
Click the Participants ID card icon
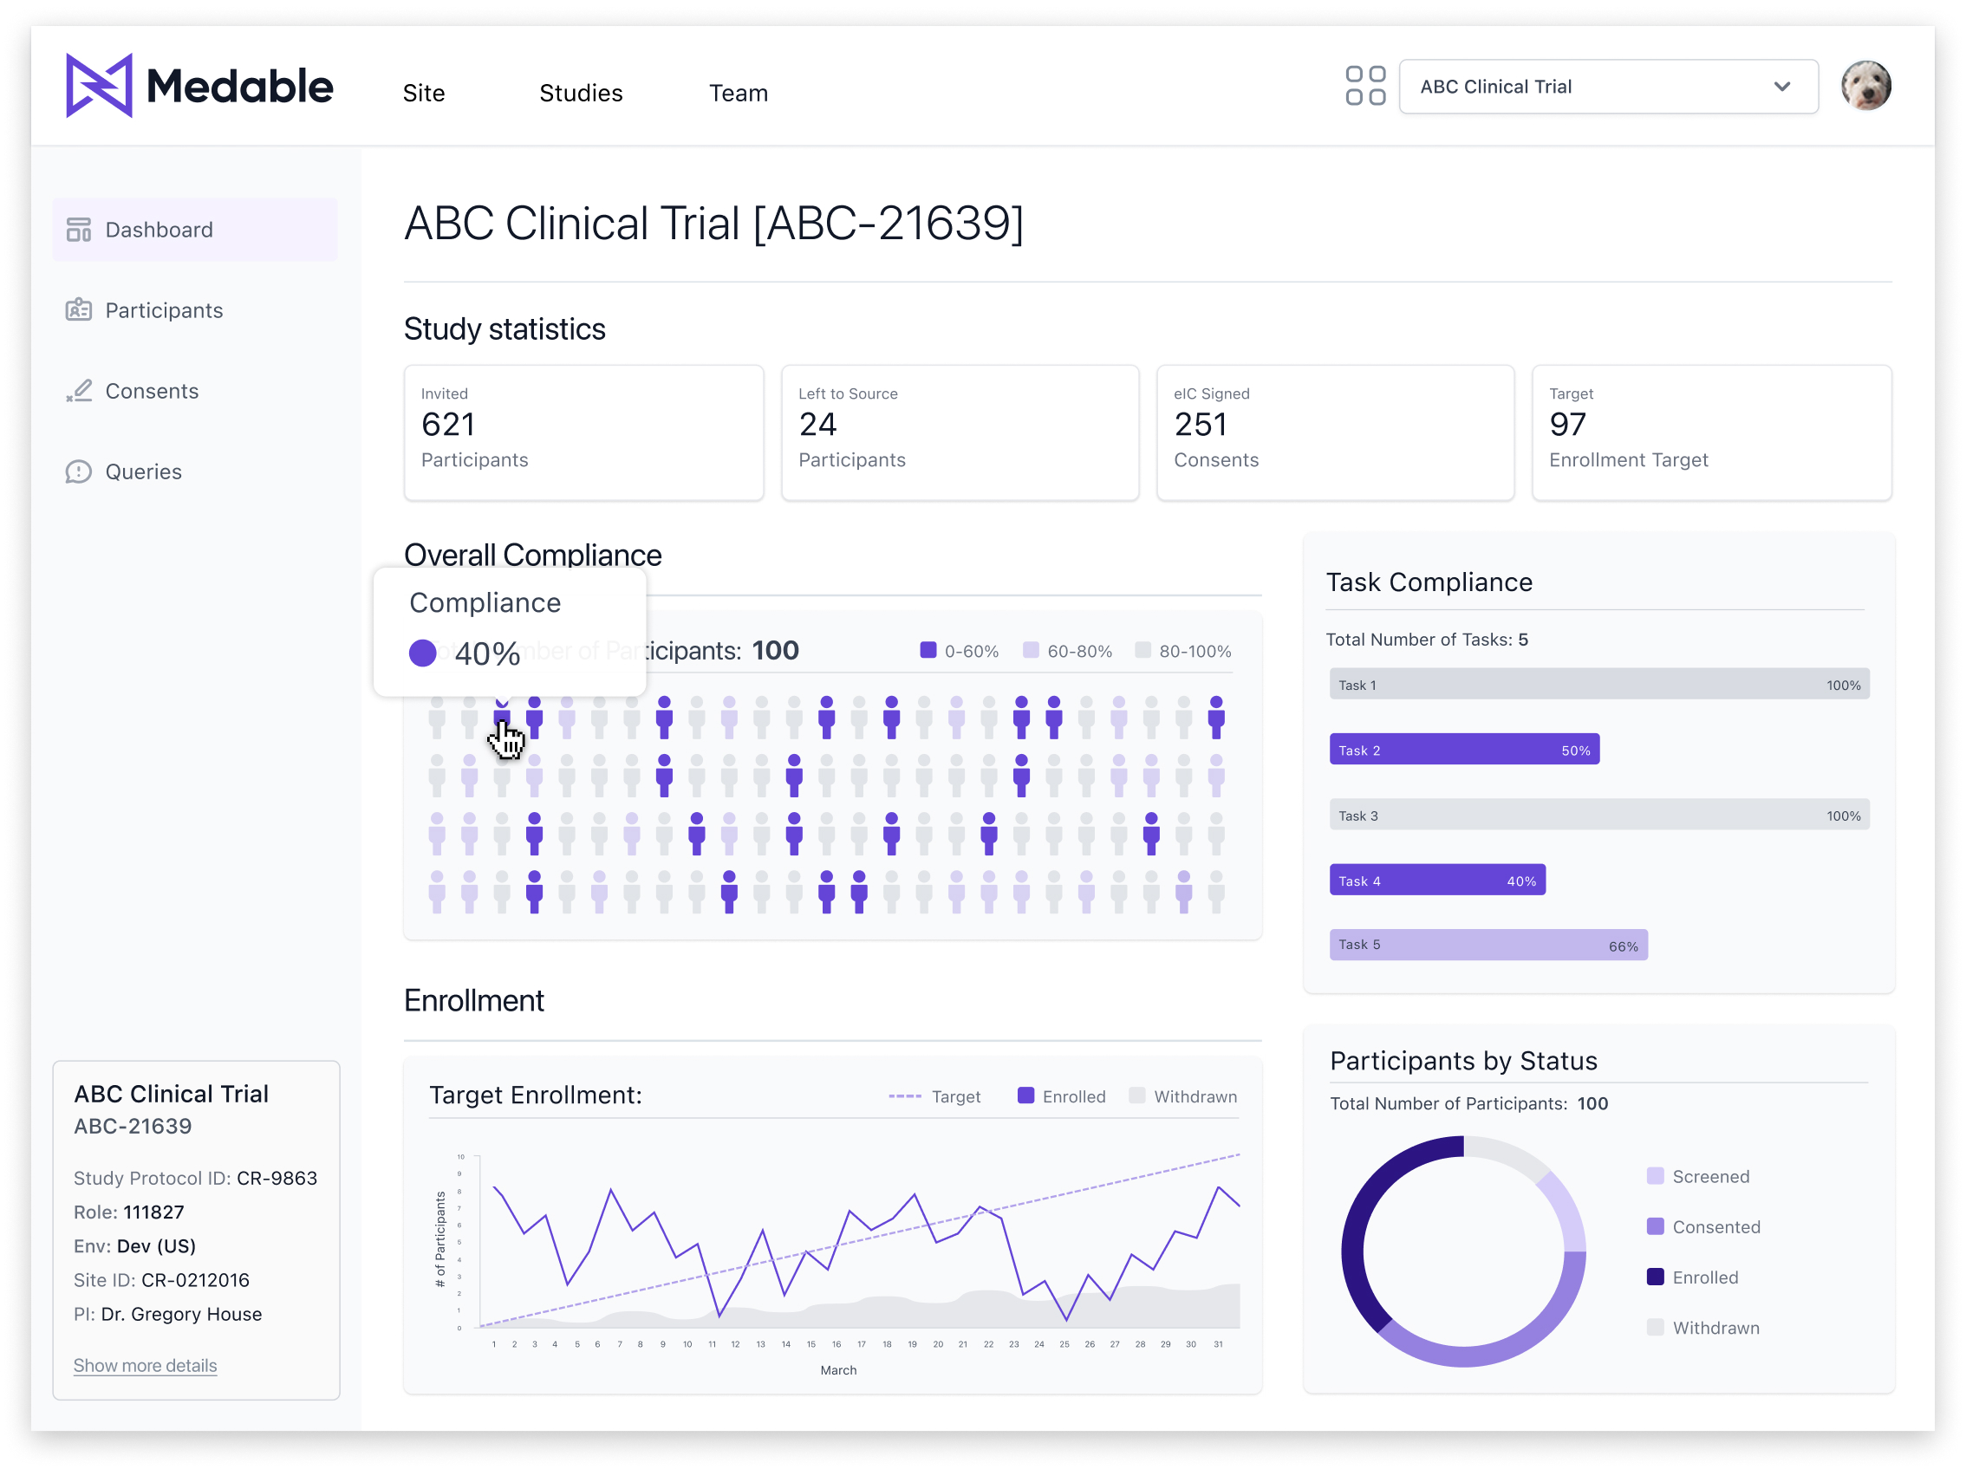(78, 310)
